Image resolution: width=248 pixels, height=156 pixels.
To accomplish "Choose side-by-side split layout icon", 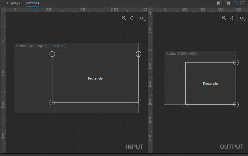I will pyautogui.click(x=235, y=3).
